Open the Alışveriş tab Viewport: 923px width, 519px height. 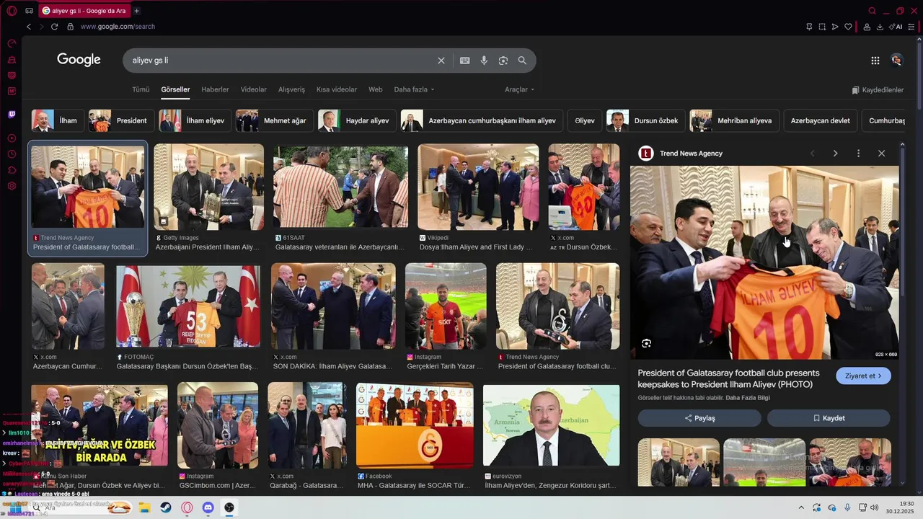[x=291, y=89]
